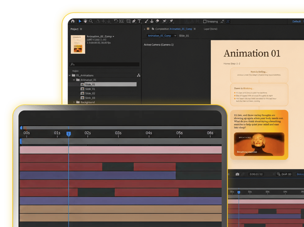
Task: Select the Default workspace
Action: click(296, 21)
